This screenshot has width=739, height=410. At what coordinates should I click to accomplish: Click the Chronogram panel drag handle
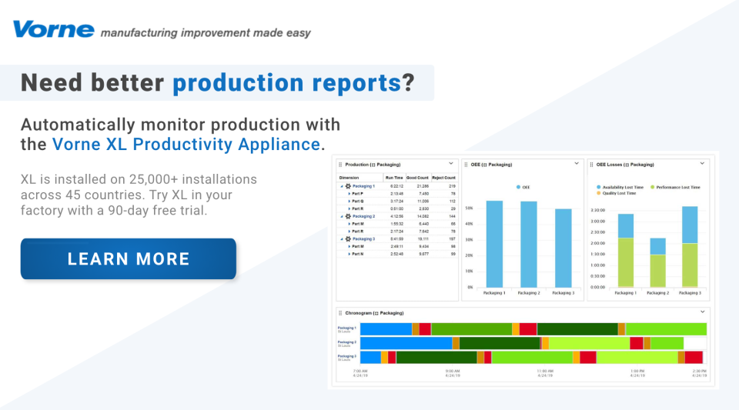(340, 313)
